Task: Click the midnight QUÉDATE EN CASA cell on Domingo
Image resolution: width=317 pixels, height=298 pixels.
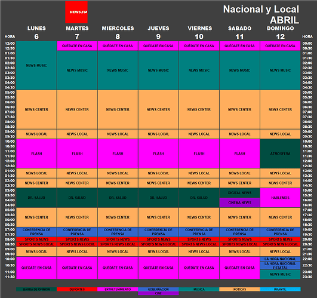Action: (x=280, y=46)
